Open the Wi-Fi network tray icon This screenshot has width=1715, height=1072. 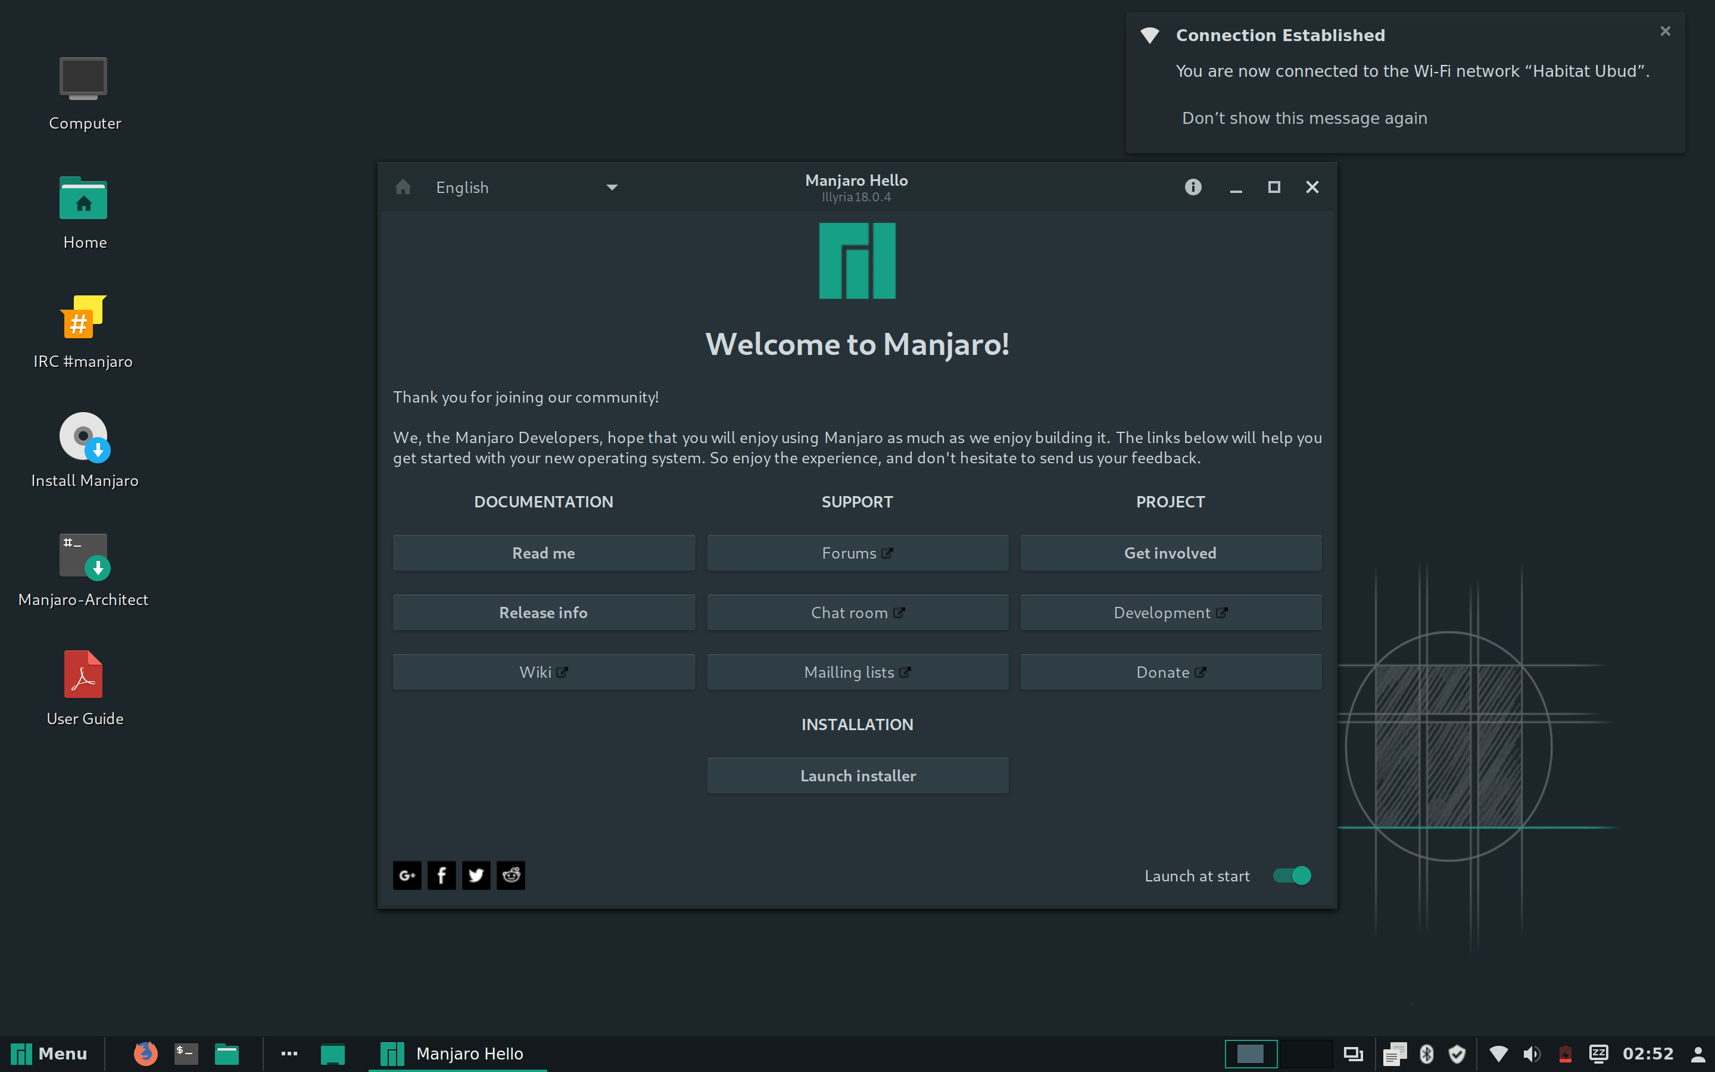point(1498,1054)
